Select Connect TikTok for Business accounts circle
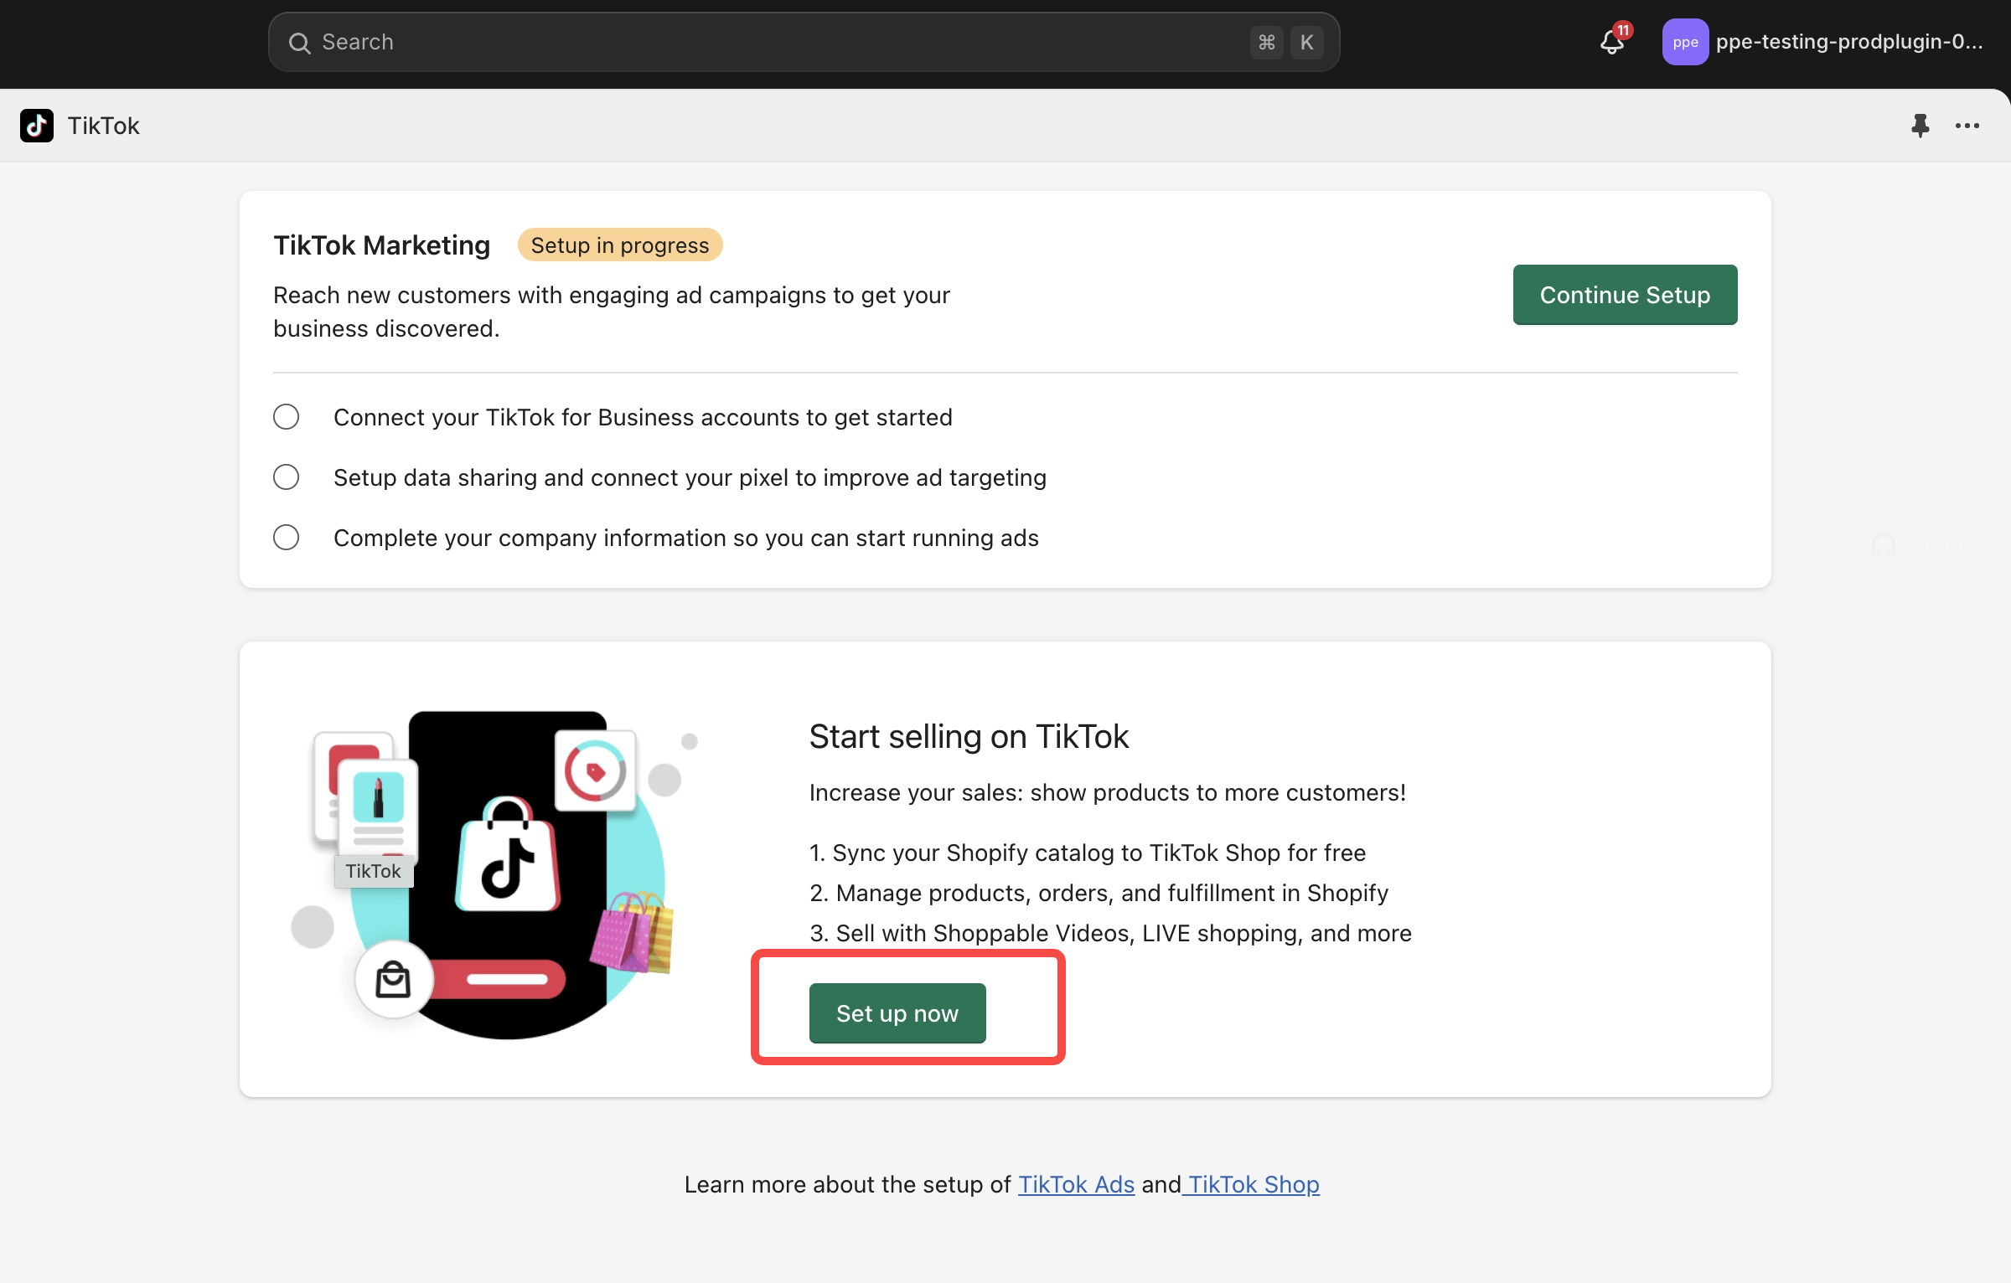Screen dimensions: 2011x1283 (x=287, y=417)
